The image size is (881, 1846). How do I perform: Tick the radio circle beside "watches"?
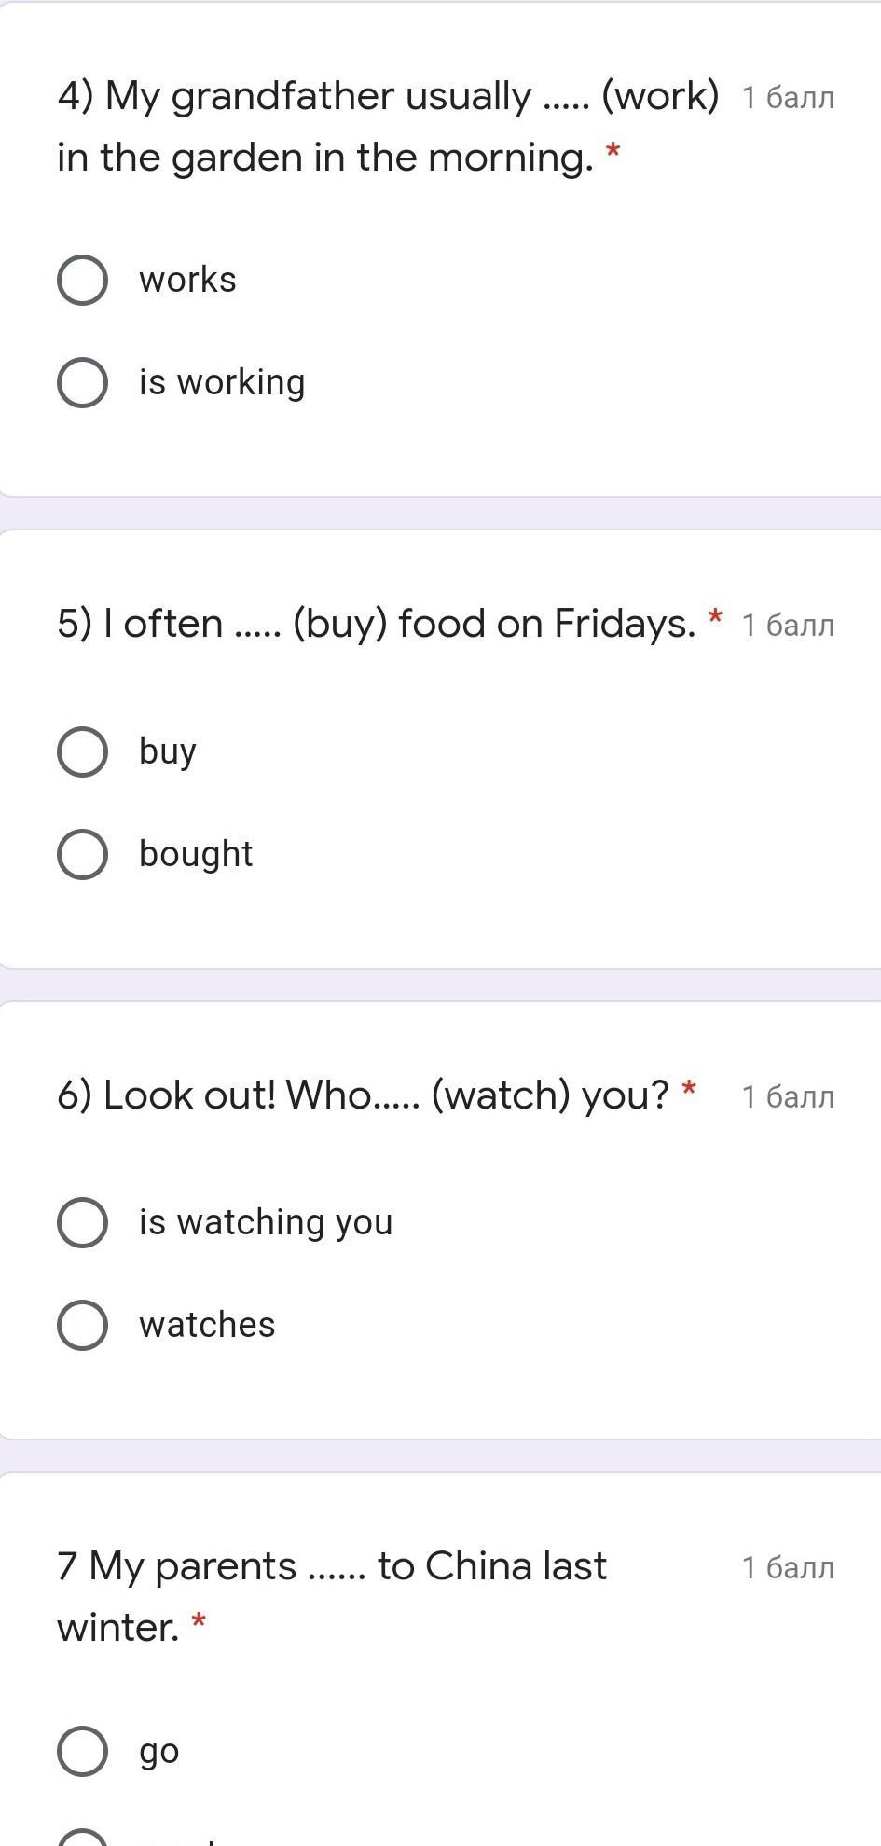click(x=82, y=1325)
